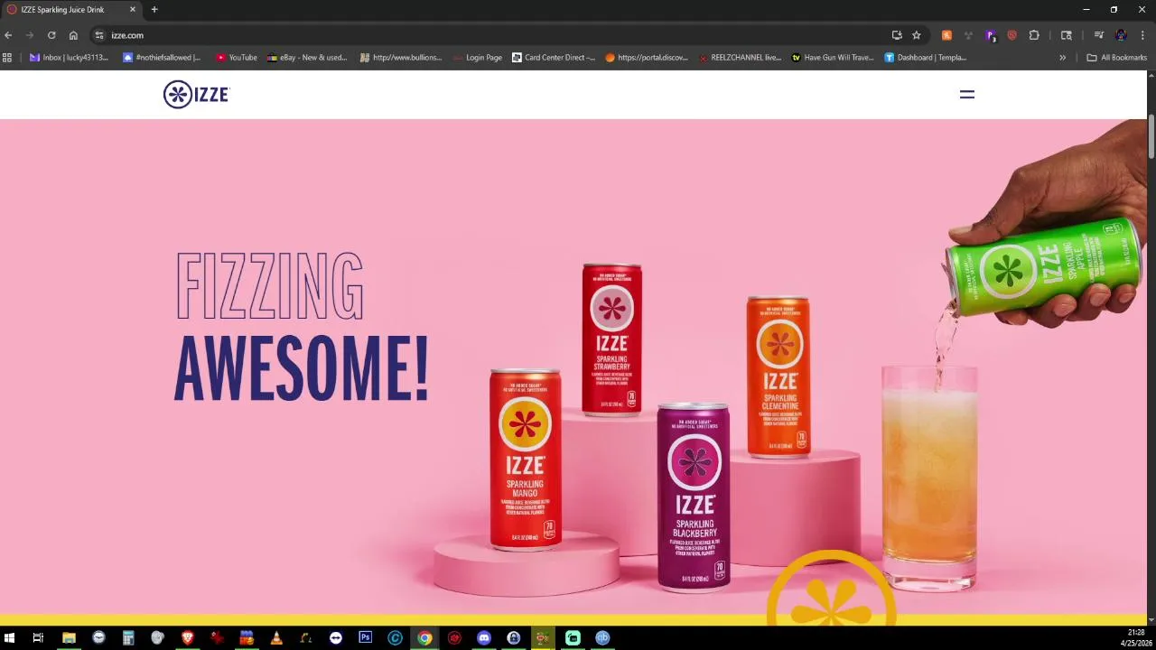Reload the izze.com page
Screen dimensions: 1156x650
[x=51, y=35]
